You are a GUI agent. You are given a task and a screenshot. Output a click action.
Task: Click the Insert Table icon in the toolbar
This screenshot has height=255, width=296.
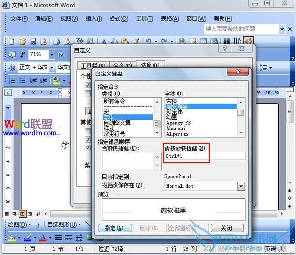pyautogui.click(x=203, y=41)
